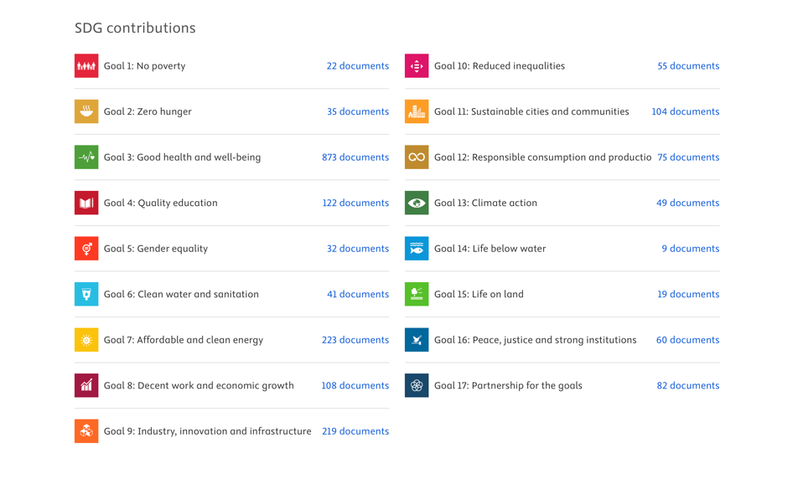Click the Climate action eye icon
Image resolution: width=803 pixels, height=479 pixels.
417,203
